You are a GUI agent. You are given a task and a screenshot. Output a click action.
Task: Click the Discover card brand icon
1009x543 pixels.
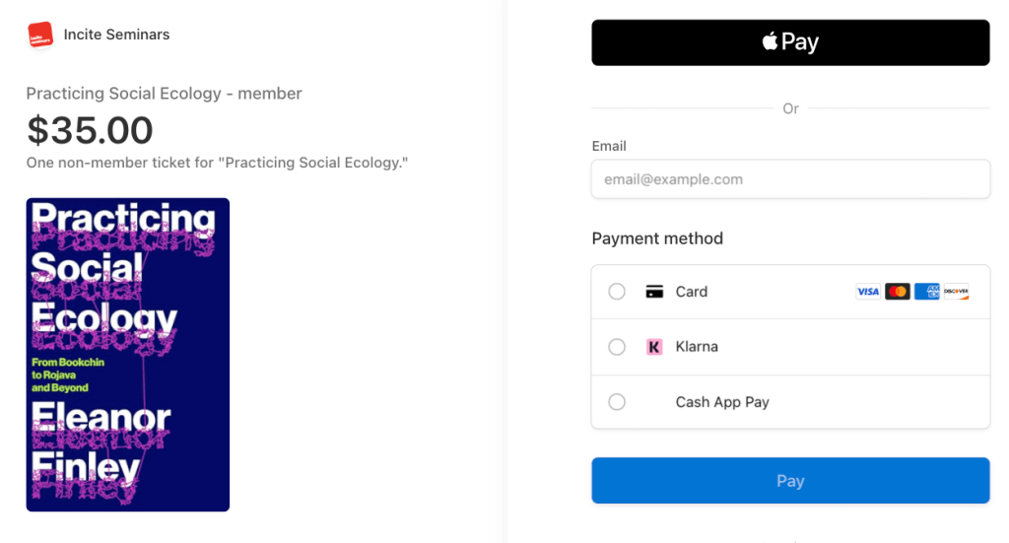tap(956, 292)
